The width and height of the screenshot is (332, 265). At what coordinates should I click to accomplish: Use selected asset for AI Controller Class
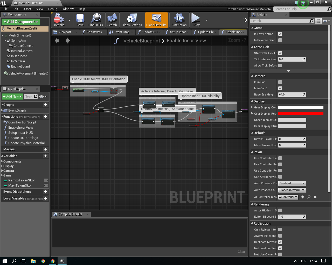coord(303,197)
